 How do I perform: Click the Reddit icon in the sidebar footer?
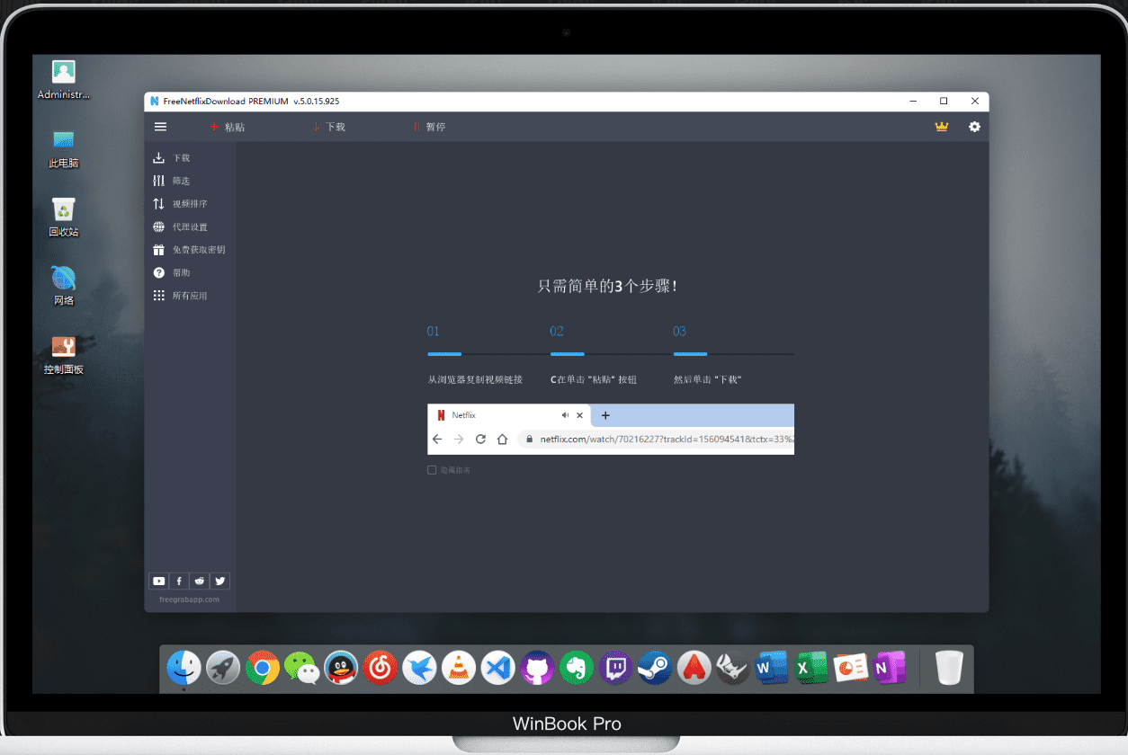pyautogui.click(x=200, y=581)
